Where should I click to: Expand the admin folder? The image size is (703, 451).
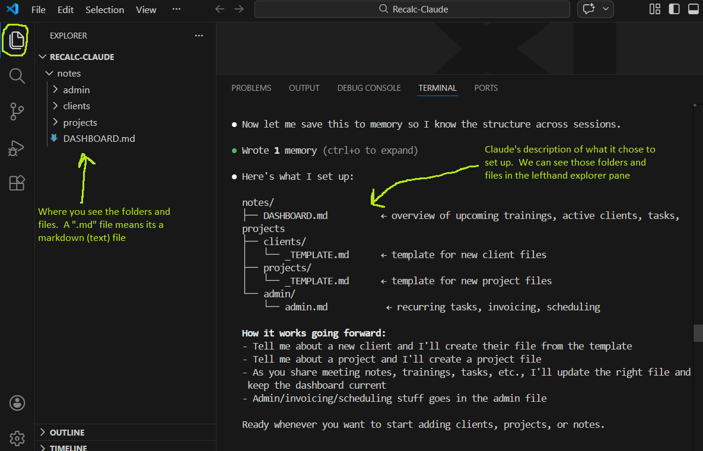125,90
